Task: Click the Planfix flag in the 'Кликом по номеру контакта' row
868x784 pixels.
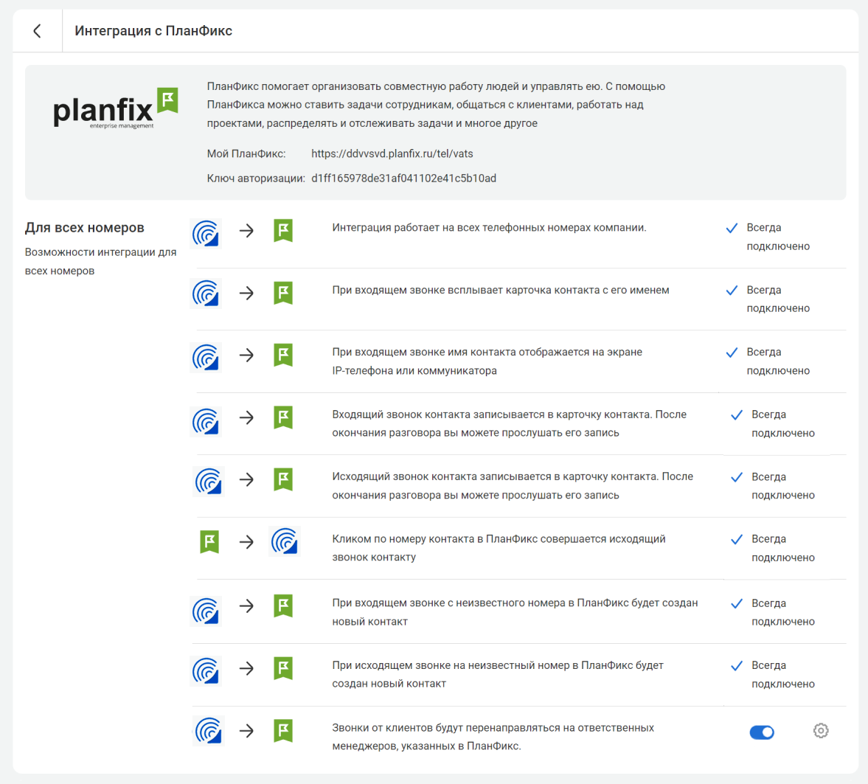Action: (209, 541)
